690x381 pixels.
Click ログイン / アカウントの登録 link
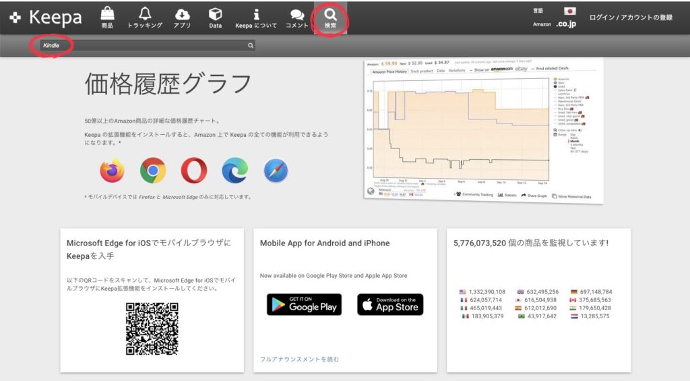pyautogui.click(x=631, y=18)
